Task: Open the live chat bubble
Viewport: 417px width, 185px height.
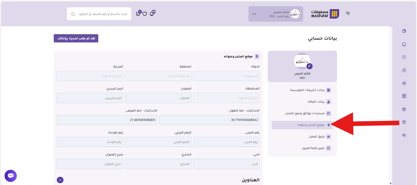Action: [11, 176]
